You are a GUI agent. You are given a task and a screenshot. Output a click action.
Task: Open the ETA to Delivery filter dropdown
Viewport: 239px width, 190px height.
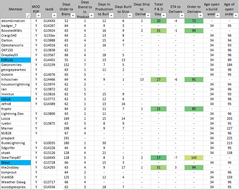pos(181,16)
